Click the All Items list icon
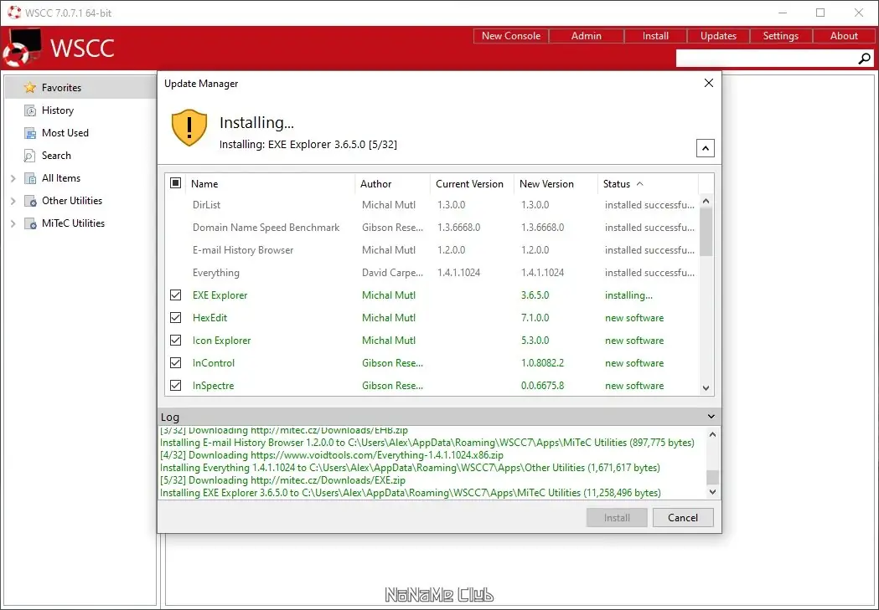Viewport: 879px width, 610px height. coord(29,178)
